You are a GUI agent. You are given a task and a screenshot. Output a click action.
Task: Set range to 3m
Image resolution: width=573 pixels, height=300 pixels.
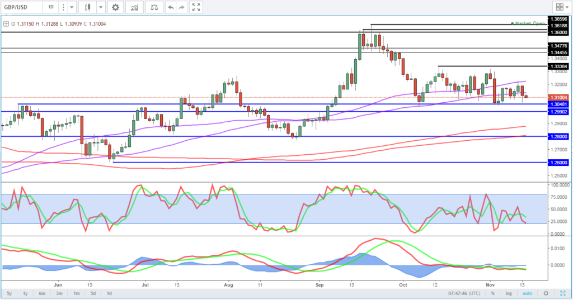click(x=59, y=293)
